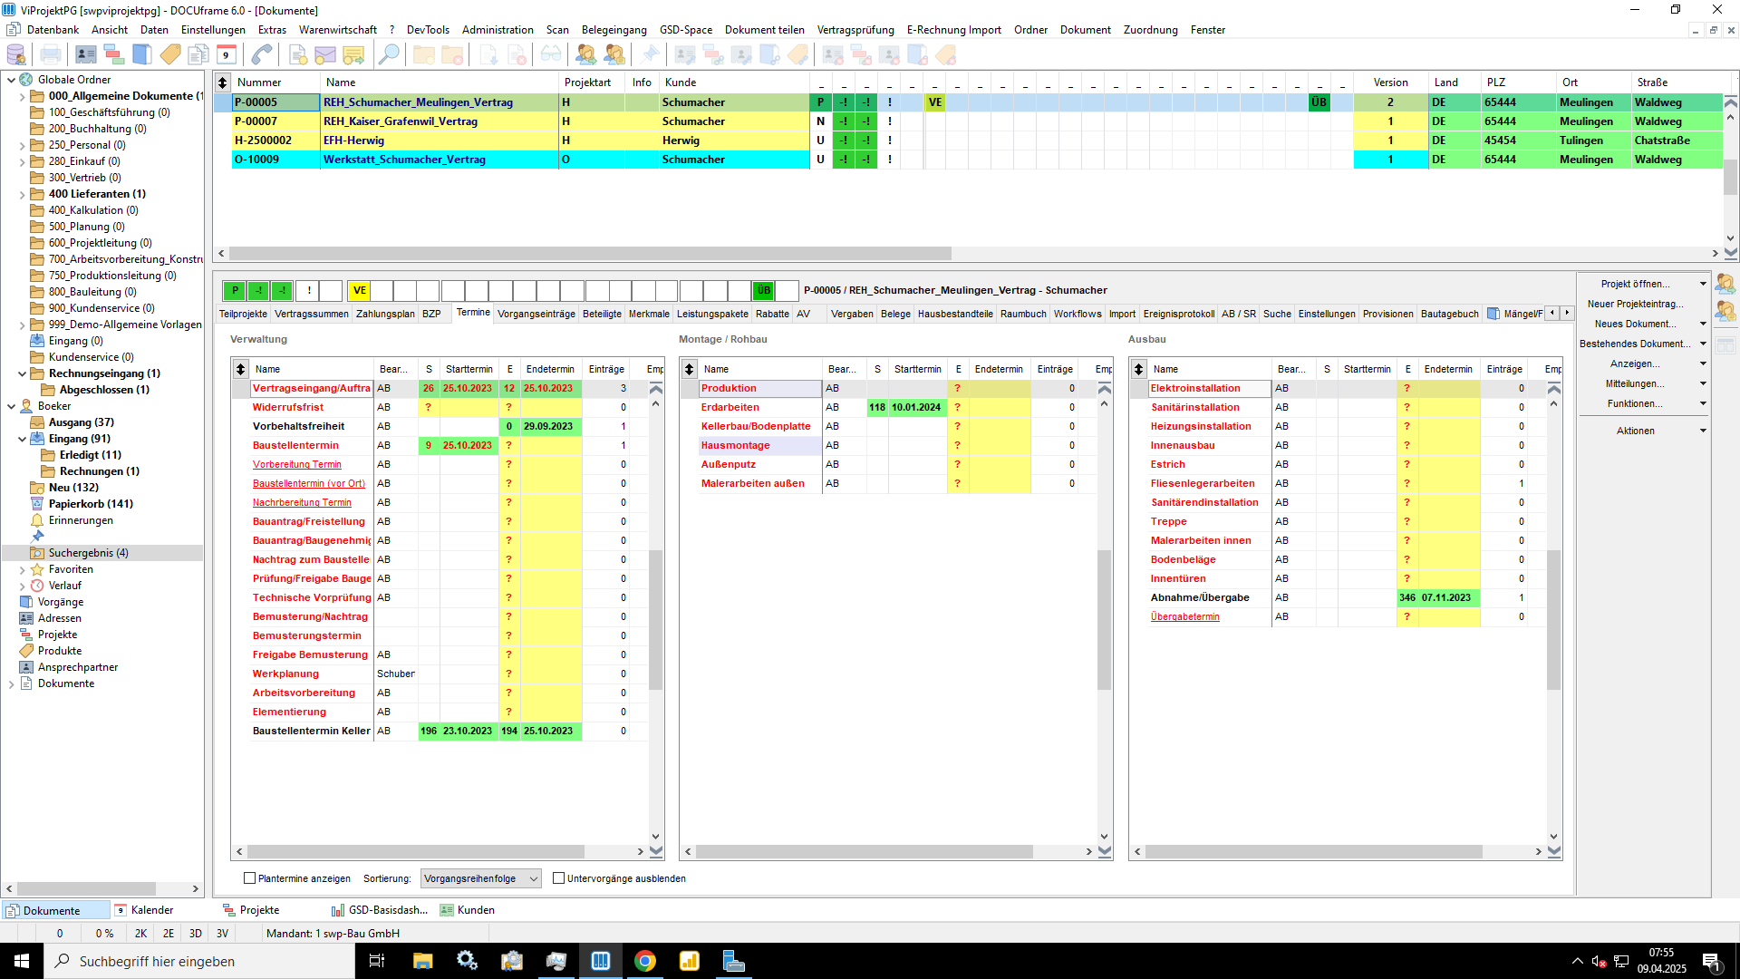Enable the Untervorgänge ausblenden checkbox
1740x979 pixels.
coord(559,878)
